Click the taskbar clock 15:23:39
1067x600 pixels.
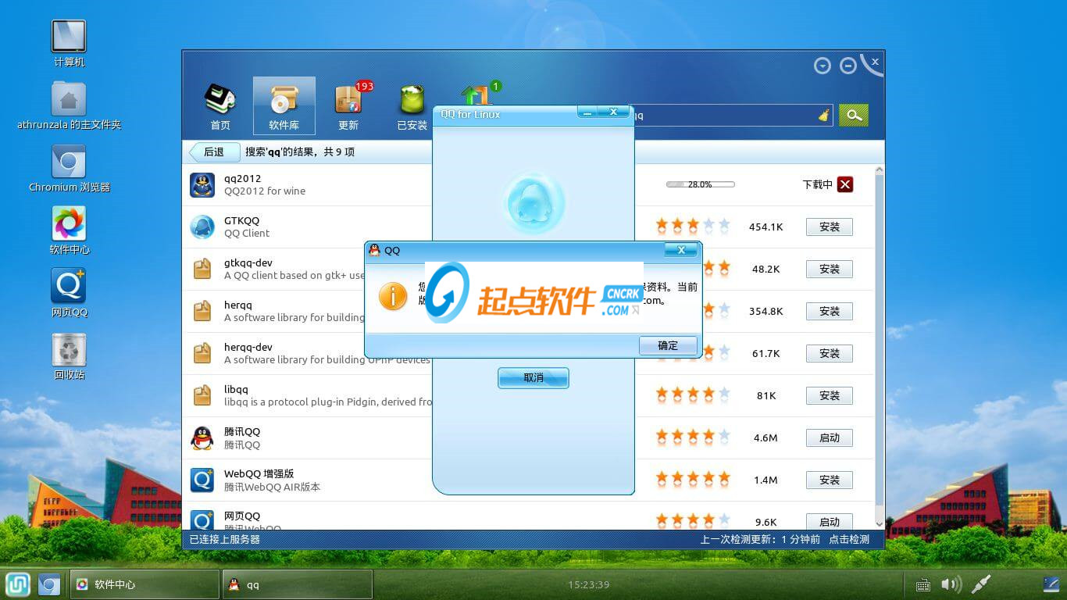pos(588,584)
